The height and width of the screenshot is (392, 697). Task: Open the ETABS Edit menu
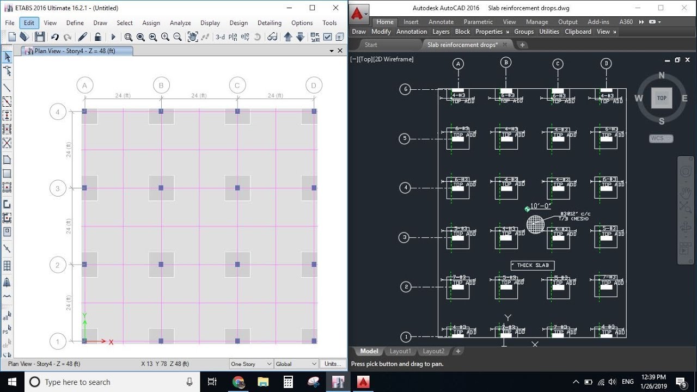tap(29, 23)
